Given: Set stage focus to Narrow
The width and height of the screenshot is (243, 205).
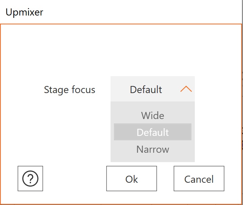Looking at the screenshot, I should coord(153,149).
